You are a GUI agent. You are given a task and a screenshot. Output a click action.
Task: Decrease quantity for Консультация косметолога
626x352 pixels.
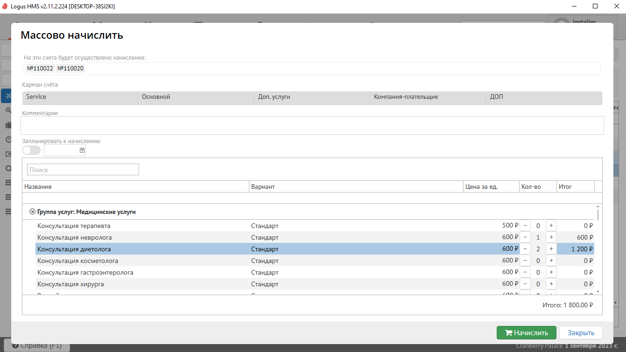(525, 261)
